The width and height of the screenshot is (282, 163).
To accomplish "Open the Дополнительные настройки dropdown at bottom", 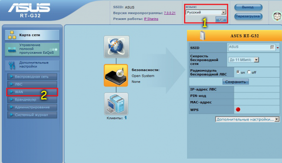I will pos(247,119).
